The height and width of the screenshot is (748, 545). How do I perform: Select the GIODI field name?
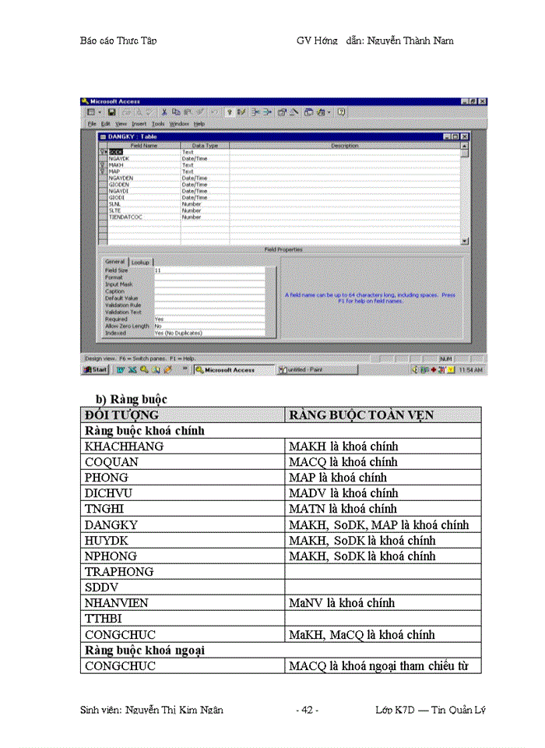click(x=116, y=197)
